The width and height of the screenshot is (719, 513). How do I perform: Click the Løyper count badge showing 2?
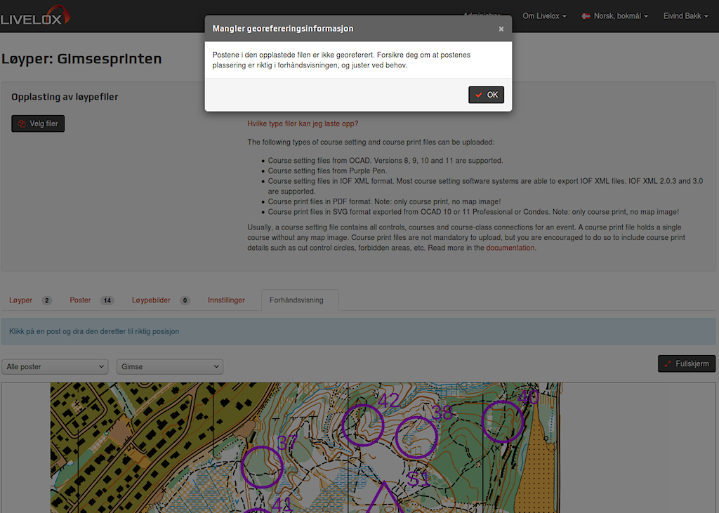(x=47, y=301)
